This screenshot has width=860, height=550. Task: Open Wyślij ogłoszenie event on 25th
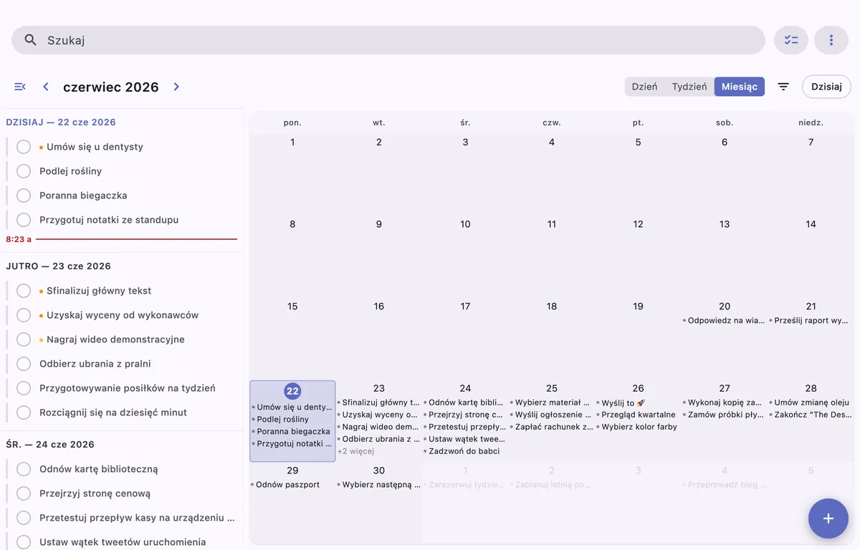click(x=551, y=415)
